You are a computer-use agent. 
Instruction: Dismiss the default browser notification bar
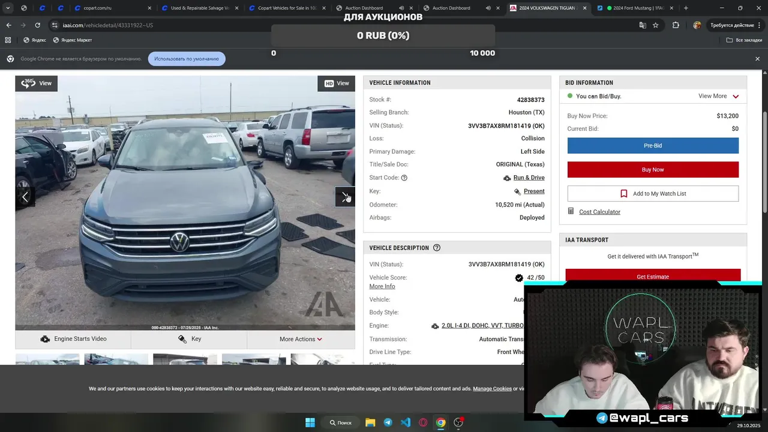tap(757, 59)
